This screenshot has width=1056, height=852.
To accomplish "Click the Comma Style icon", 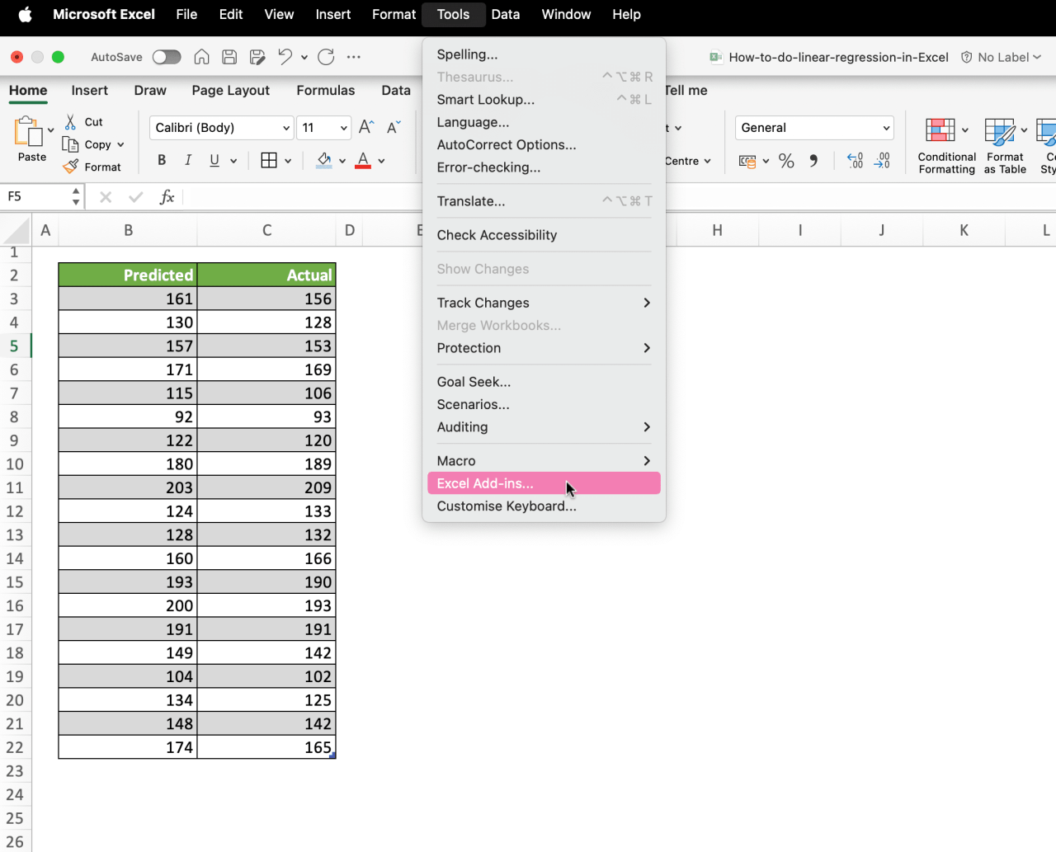I will click(x=813, y=161).
